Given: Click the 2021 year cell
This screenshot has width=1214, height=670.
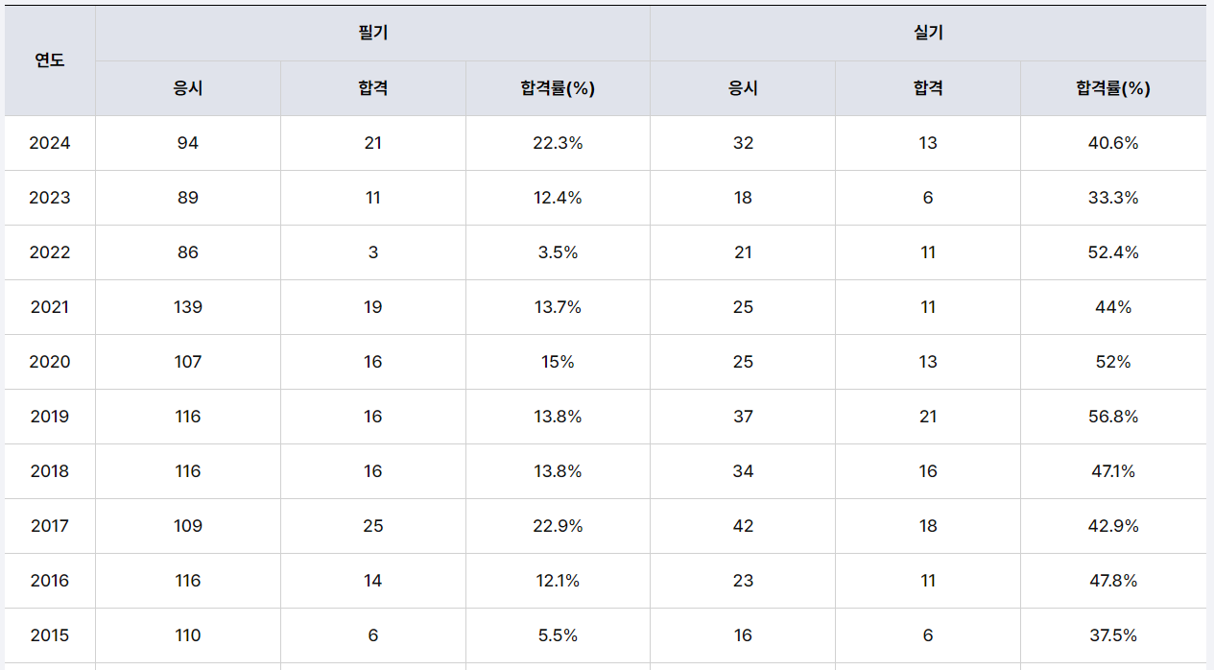Looking at the screenshot, I should tap(50, 307).
